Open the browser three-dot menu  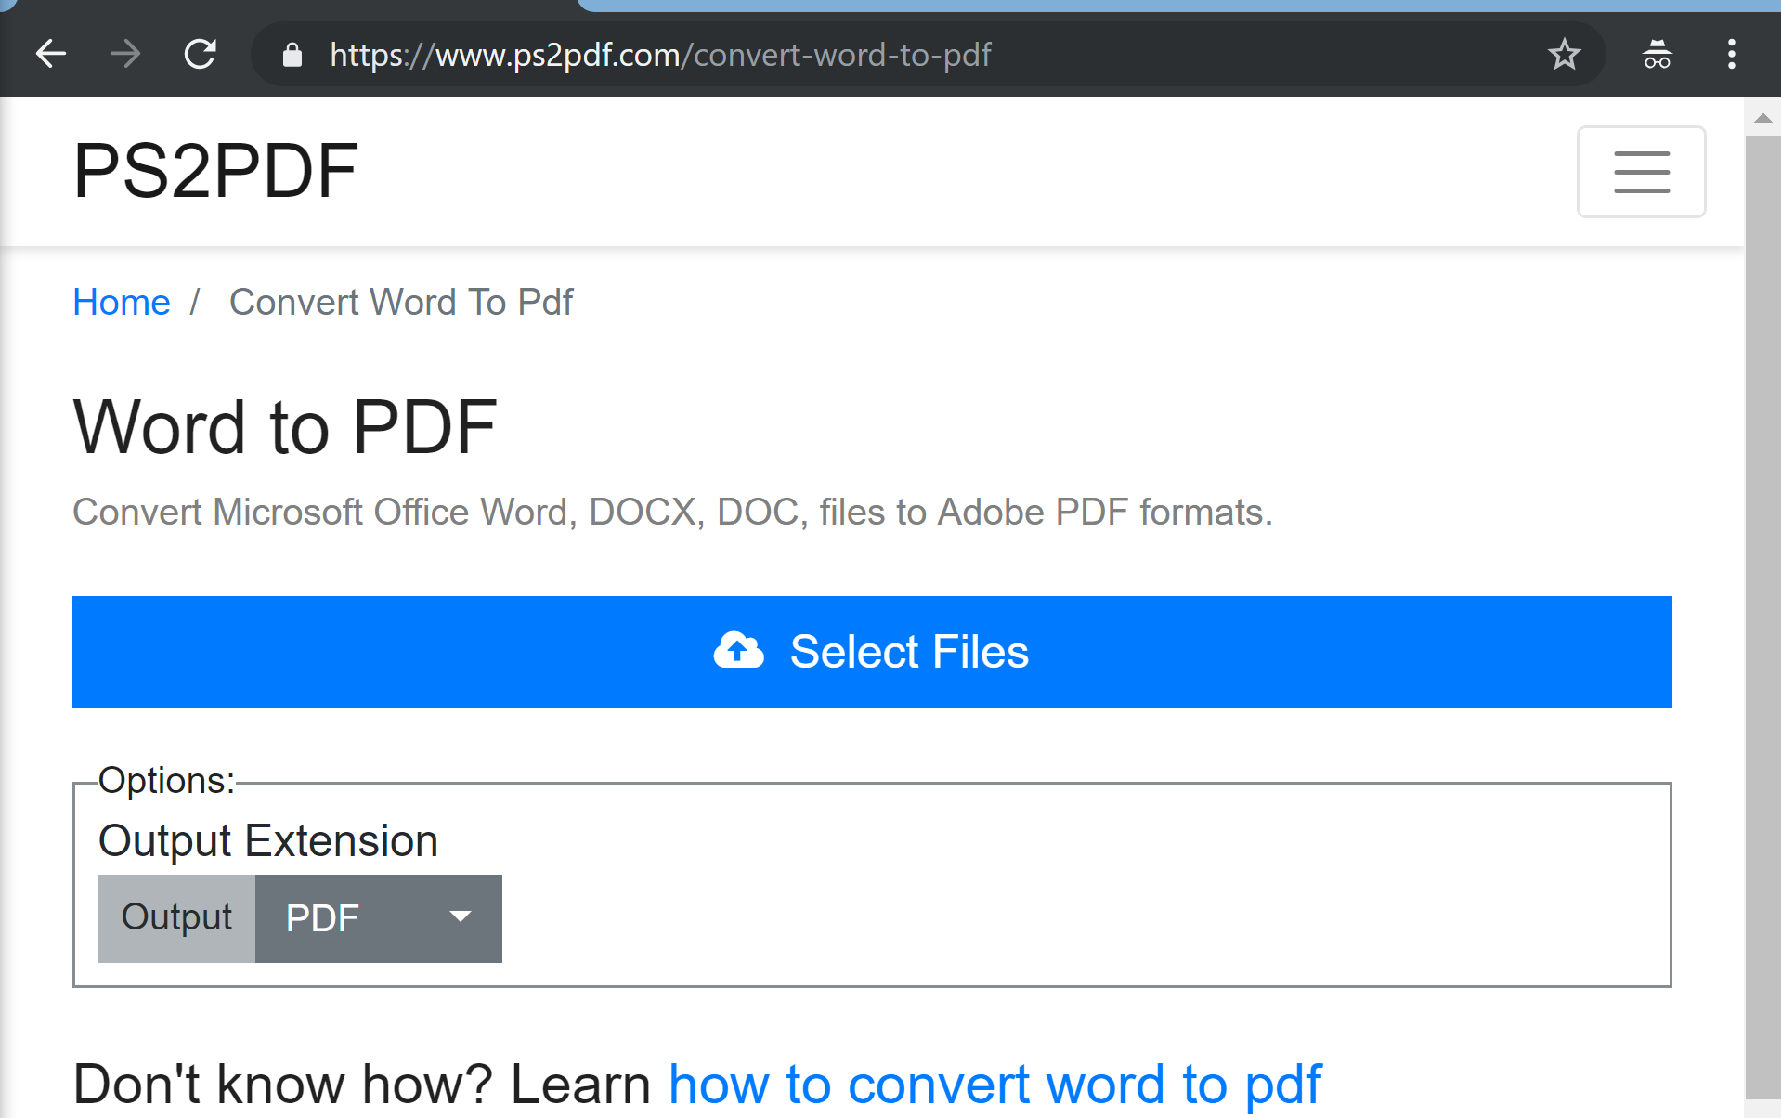[x=1732, y=54]
